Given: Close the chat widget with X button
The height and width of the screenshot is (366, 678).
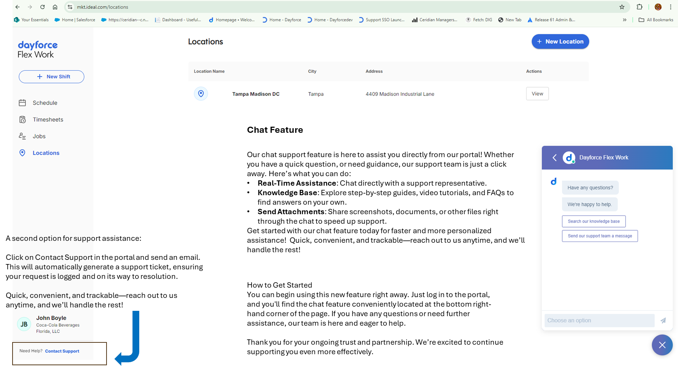Looking at the screenshot, I should click(x=662, y=345).
